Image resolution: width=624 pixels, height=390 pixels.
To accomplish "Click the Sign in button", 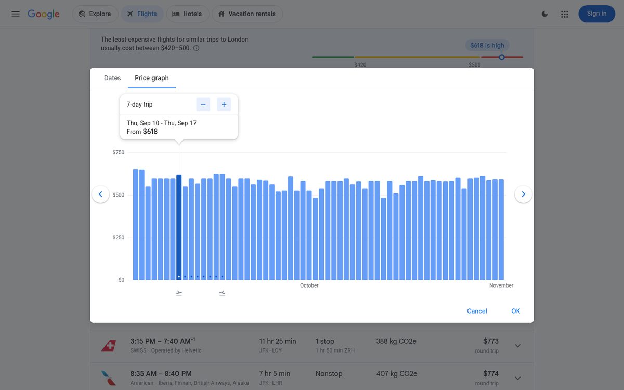I will point(596,14).
